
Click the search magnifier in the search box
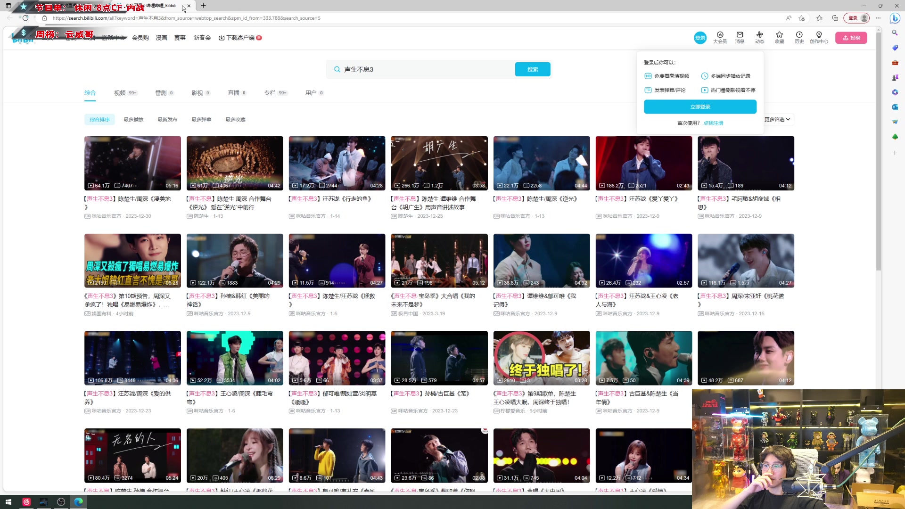[x=337, y=69]
